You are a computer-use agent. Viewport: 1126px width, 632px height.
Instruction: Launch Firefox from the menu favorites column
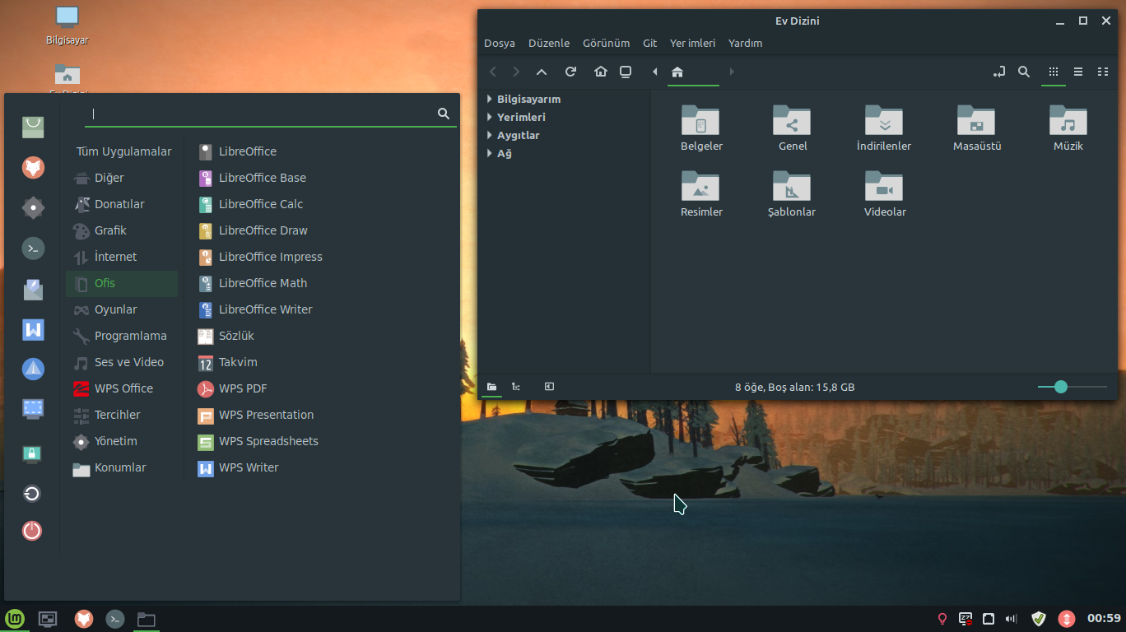33,168
